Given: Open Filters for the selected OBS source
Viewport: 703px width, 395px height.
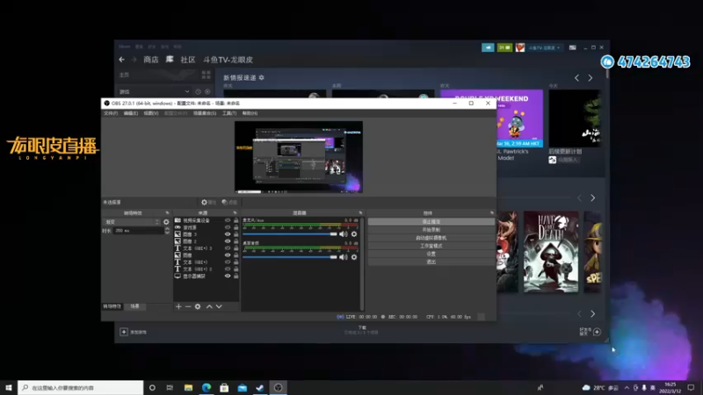Looking at the screenshot, I should [x=229, y=203].
